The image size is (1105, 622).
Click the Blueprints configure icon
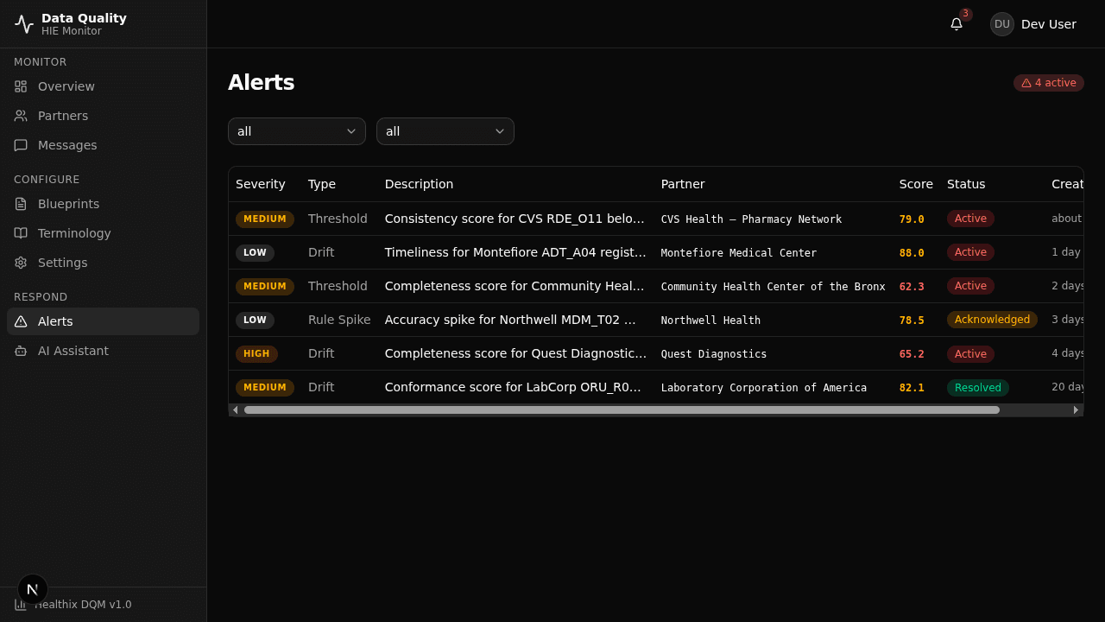(x=21, y=204)
